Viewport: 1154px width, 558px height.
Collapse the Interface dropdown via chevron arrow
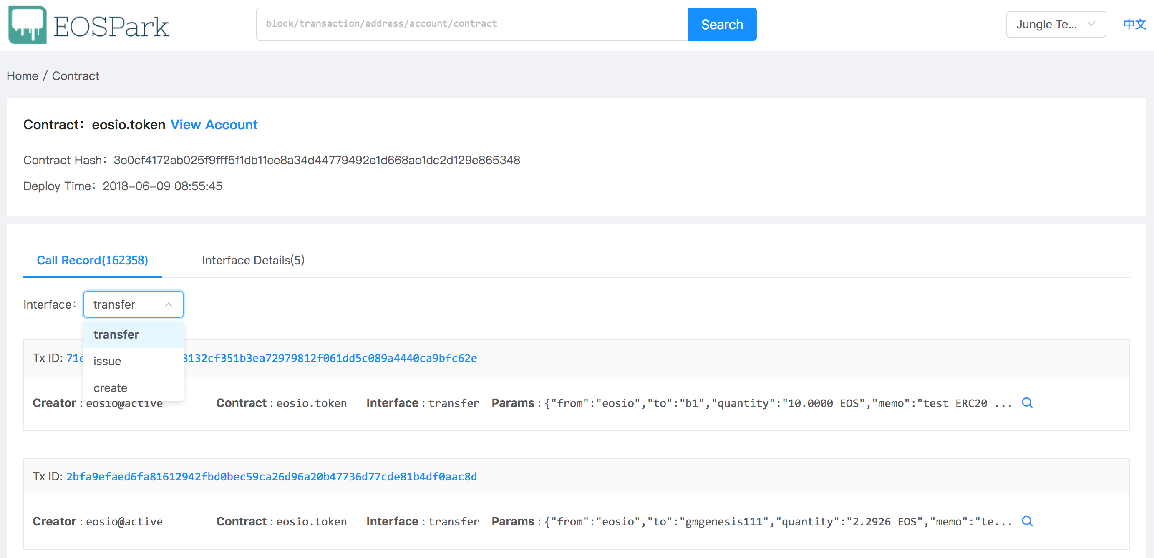point(169,304)
